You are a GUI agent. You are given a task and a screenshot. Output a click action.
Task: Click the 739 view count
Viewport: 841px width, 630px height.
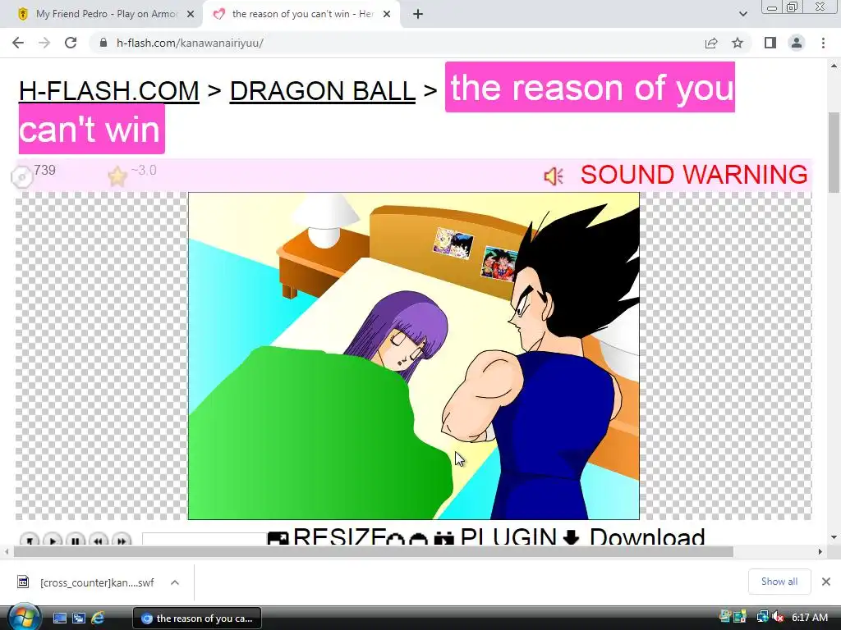[x=44, y=171]
